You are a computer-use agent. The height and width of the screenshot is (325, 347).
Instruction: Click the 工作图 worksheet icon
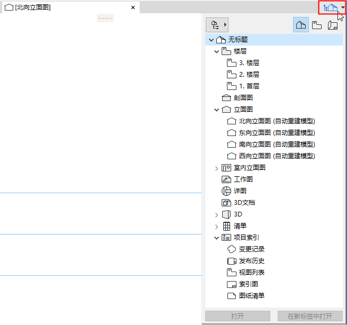point(226,179)
